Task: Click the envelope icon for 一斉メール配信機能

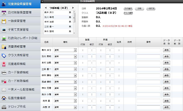Action: [4, 90]
